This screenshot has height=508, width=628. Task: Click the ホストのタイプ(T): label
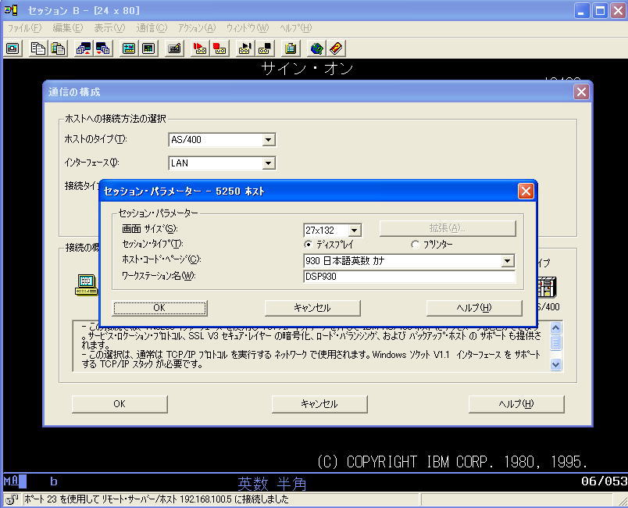point(96,139)
